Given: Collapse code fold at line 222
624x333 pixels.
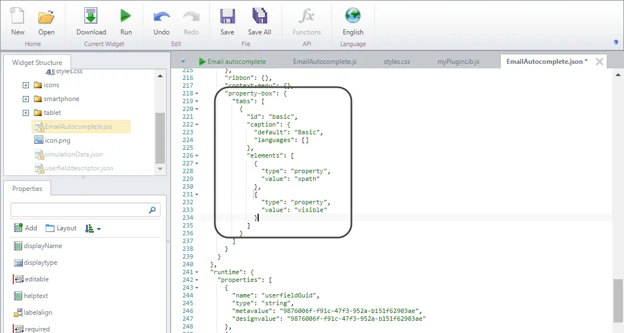Looking at the screenshot, I should point(197,124).
